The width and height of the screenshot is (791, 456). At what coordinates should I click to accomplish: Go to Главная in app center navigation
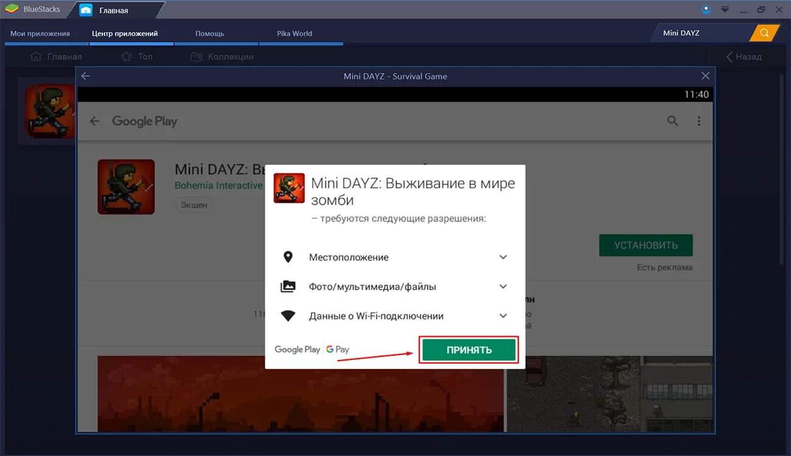[56, 57]
